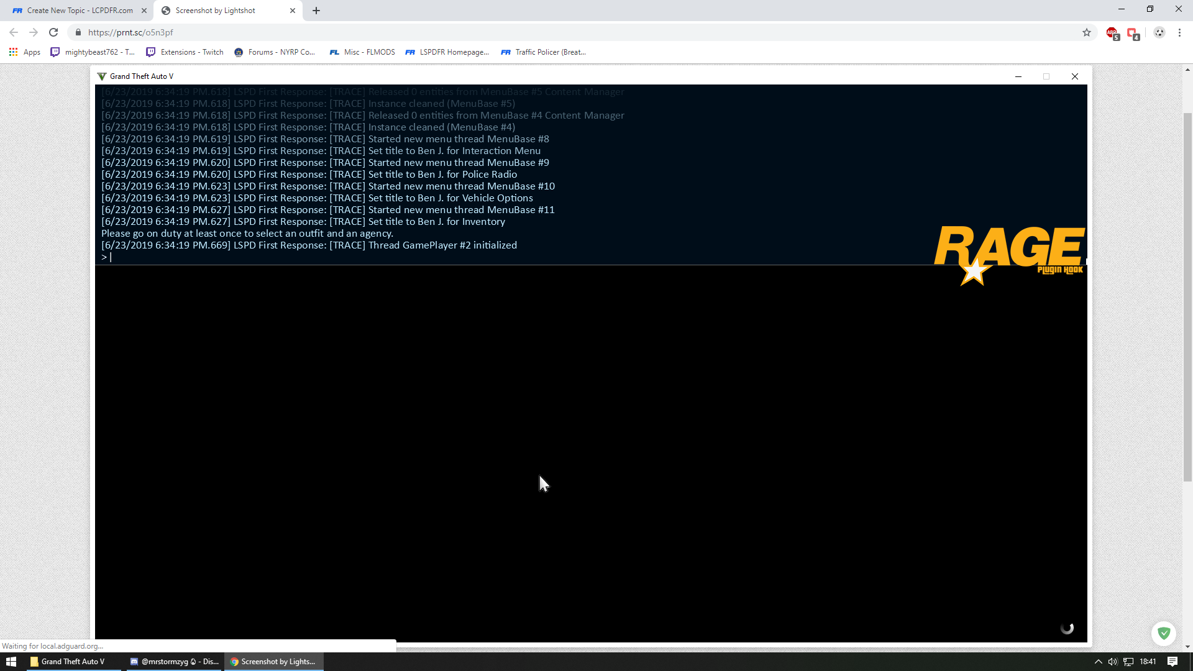Open the Chrome profile avatar icon
Image resolution: width=1193 pixels, height=671 pixels.
1159,32
